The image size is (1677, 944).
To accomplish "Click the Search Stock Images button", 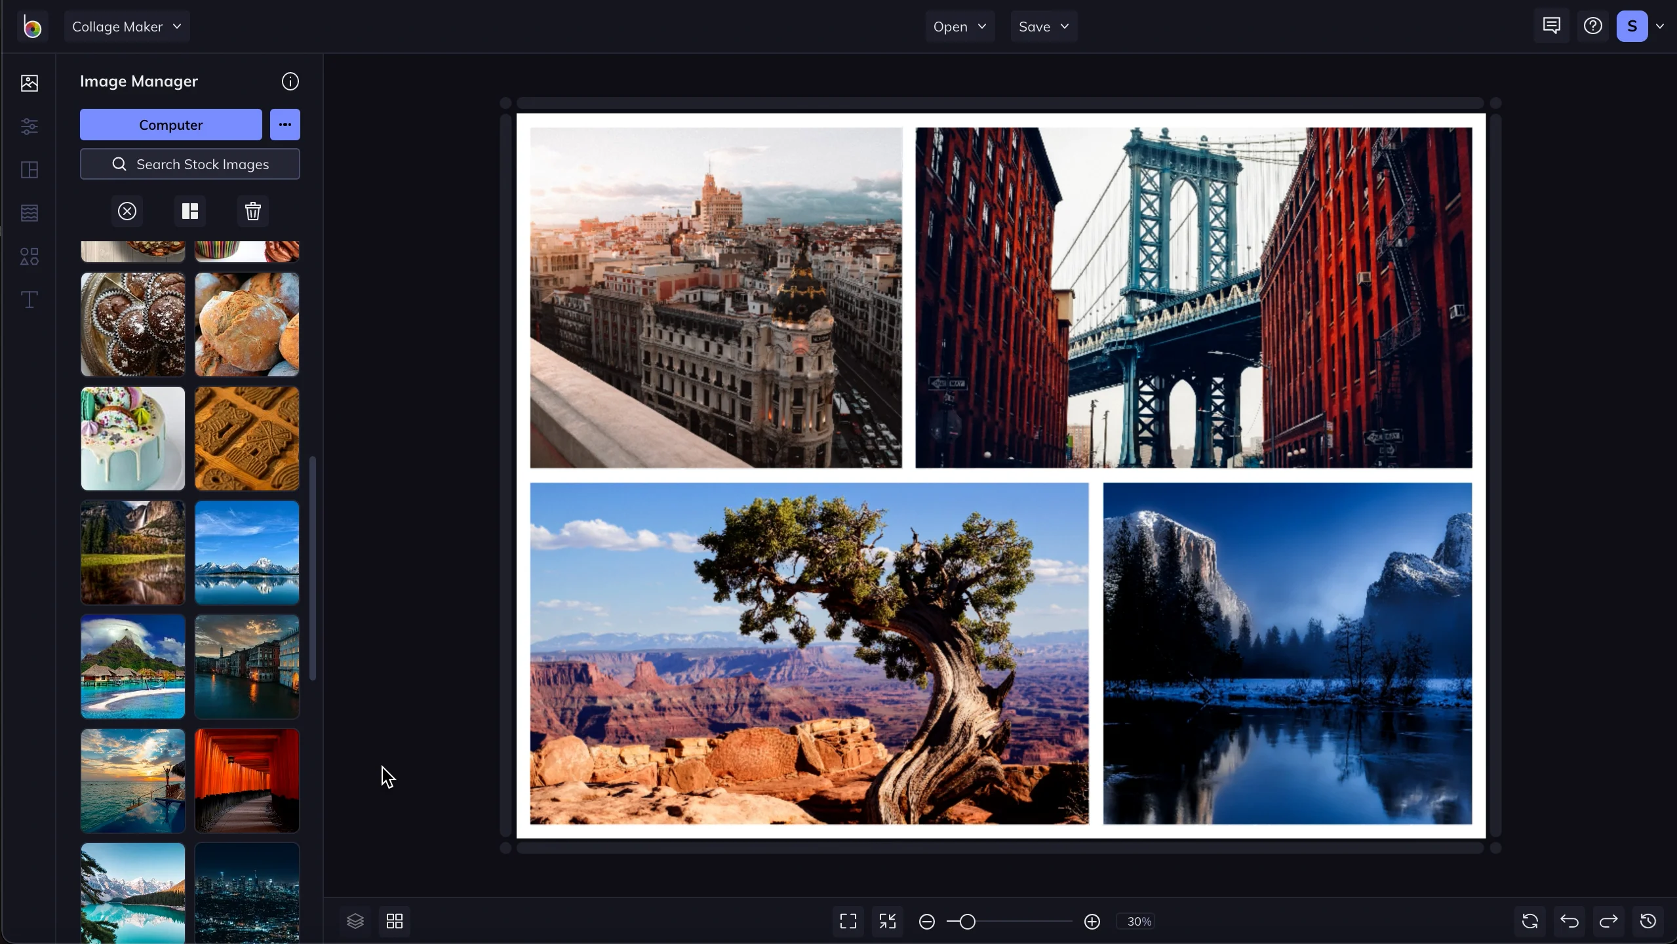I will 190,164.
